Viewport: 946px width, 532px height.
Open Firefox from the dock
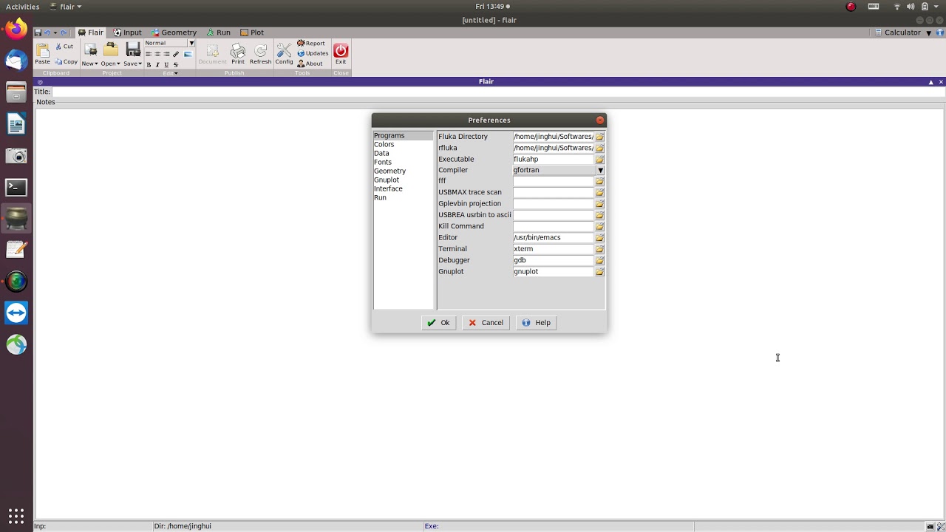[16, 30]
